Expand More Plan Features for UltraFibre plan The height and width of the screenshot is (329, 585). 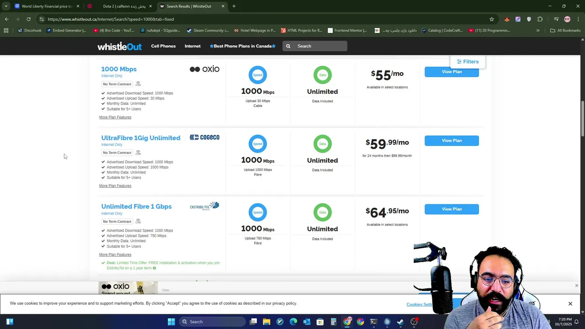click(115, 186)
